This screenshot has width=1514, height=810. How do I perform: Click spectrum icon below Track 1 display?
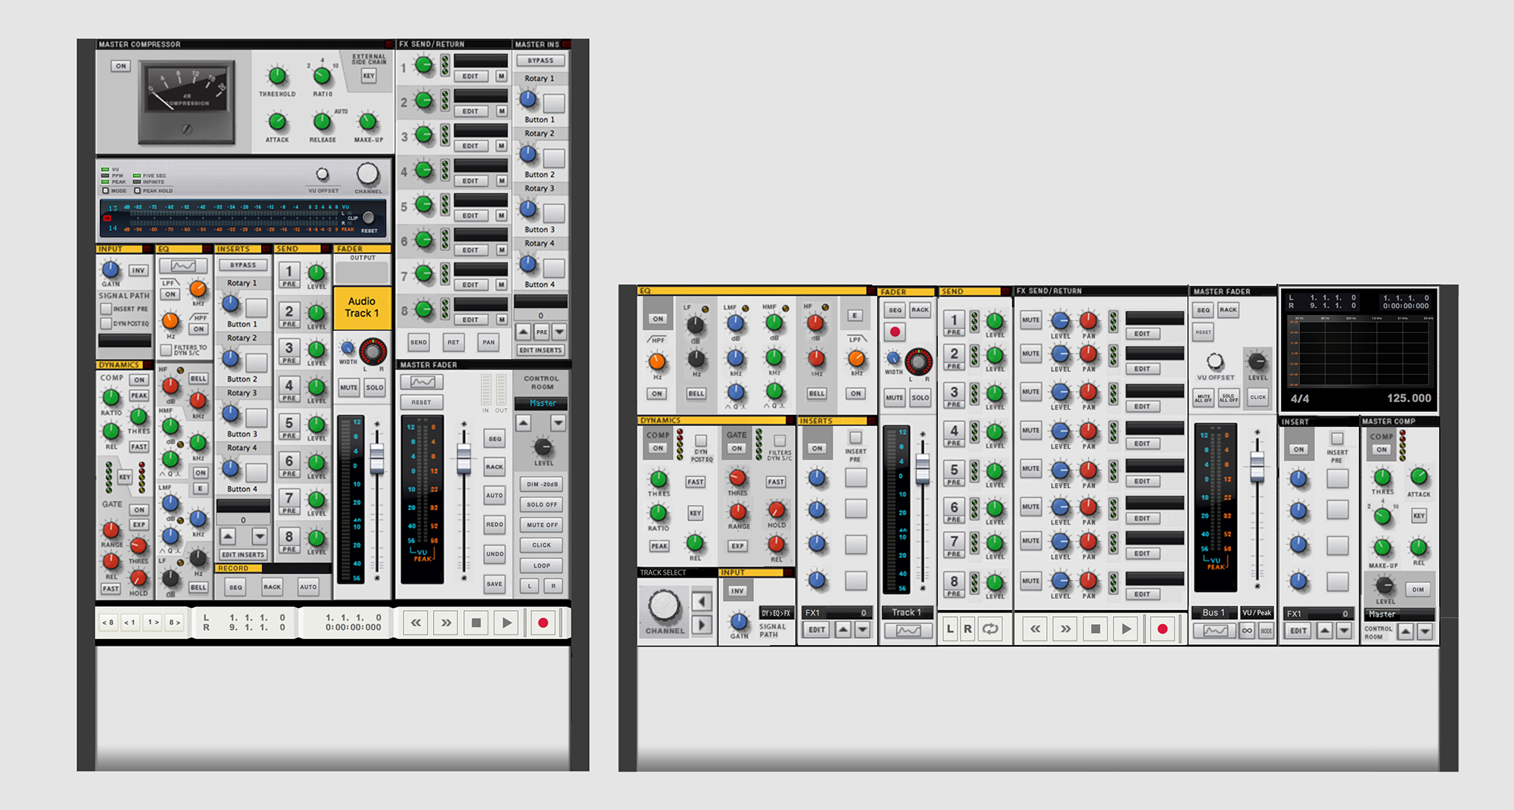(x=908, y=631)
